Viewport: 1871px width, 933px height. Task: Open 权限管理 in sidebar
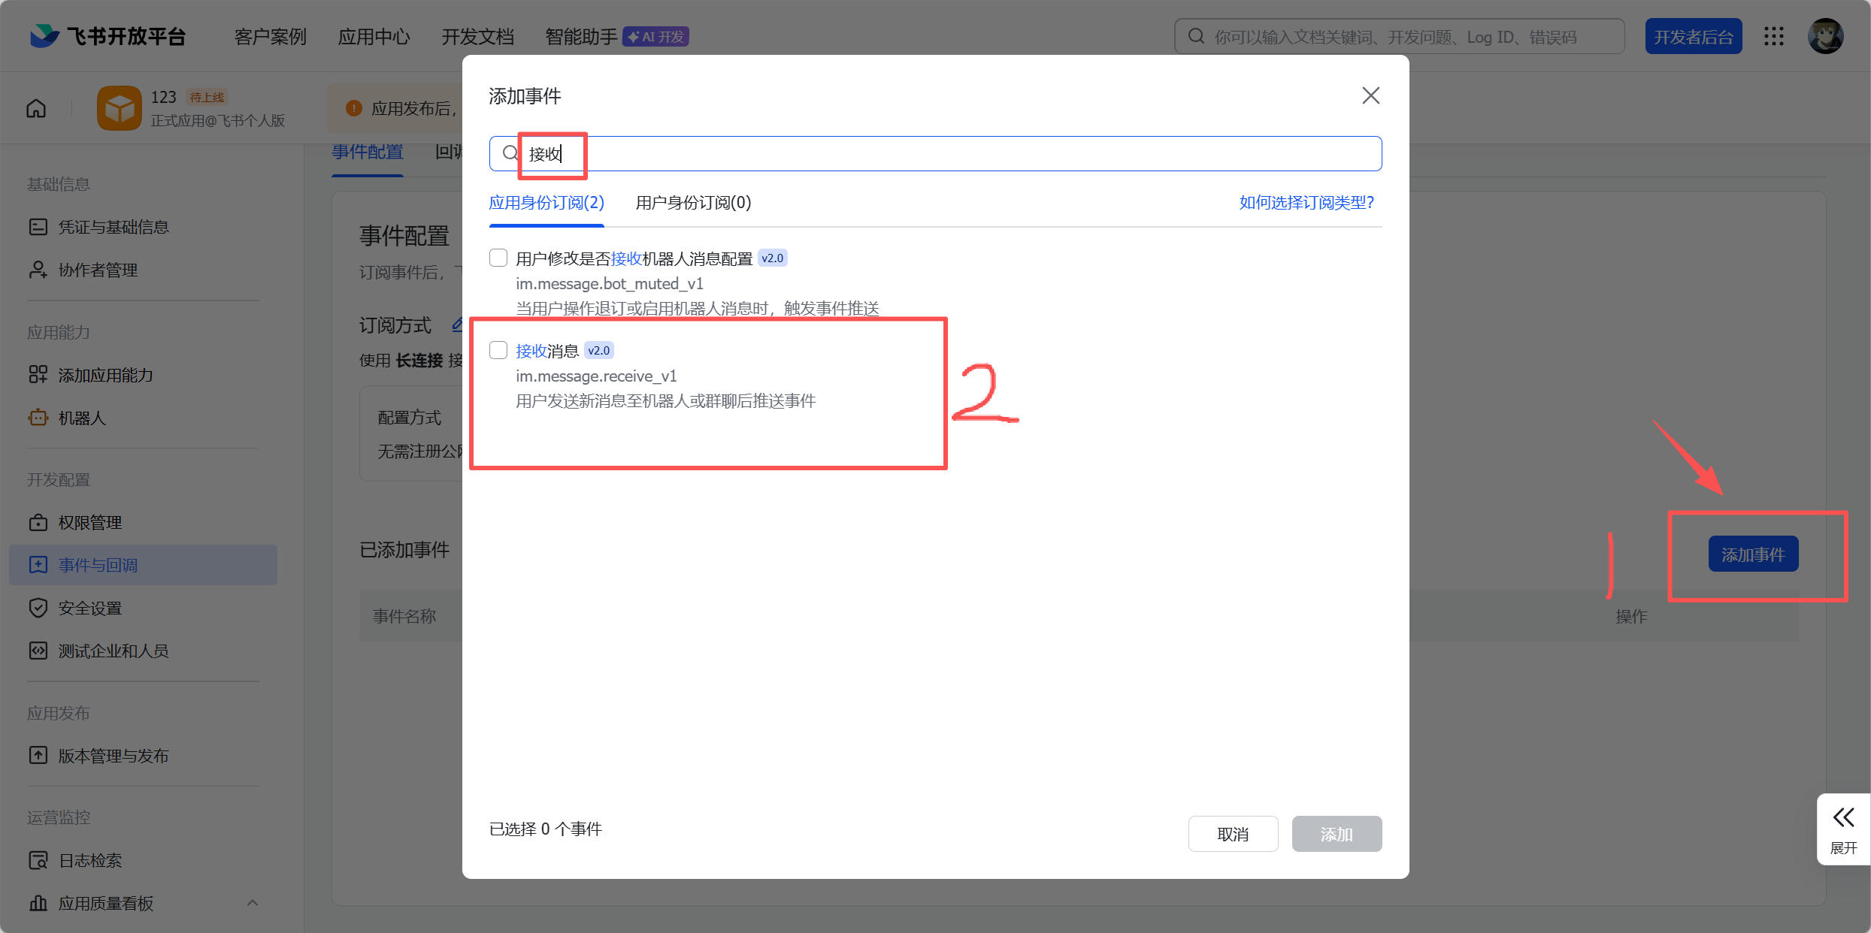[x=89, y=522]
